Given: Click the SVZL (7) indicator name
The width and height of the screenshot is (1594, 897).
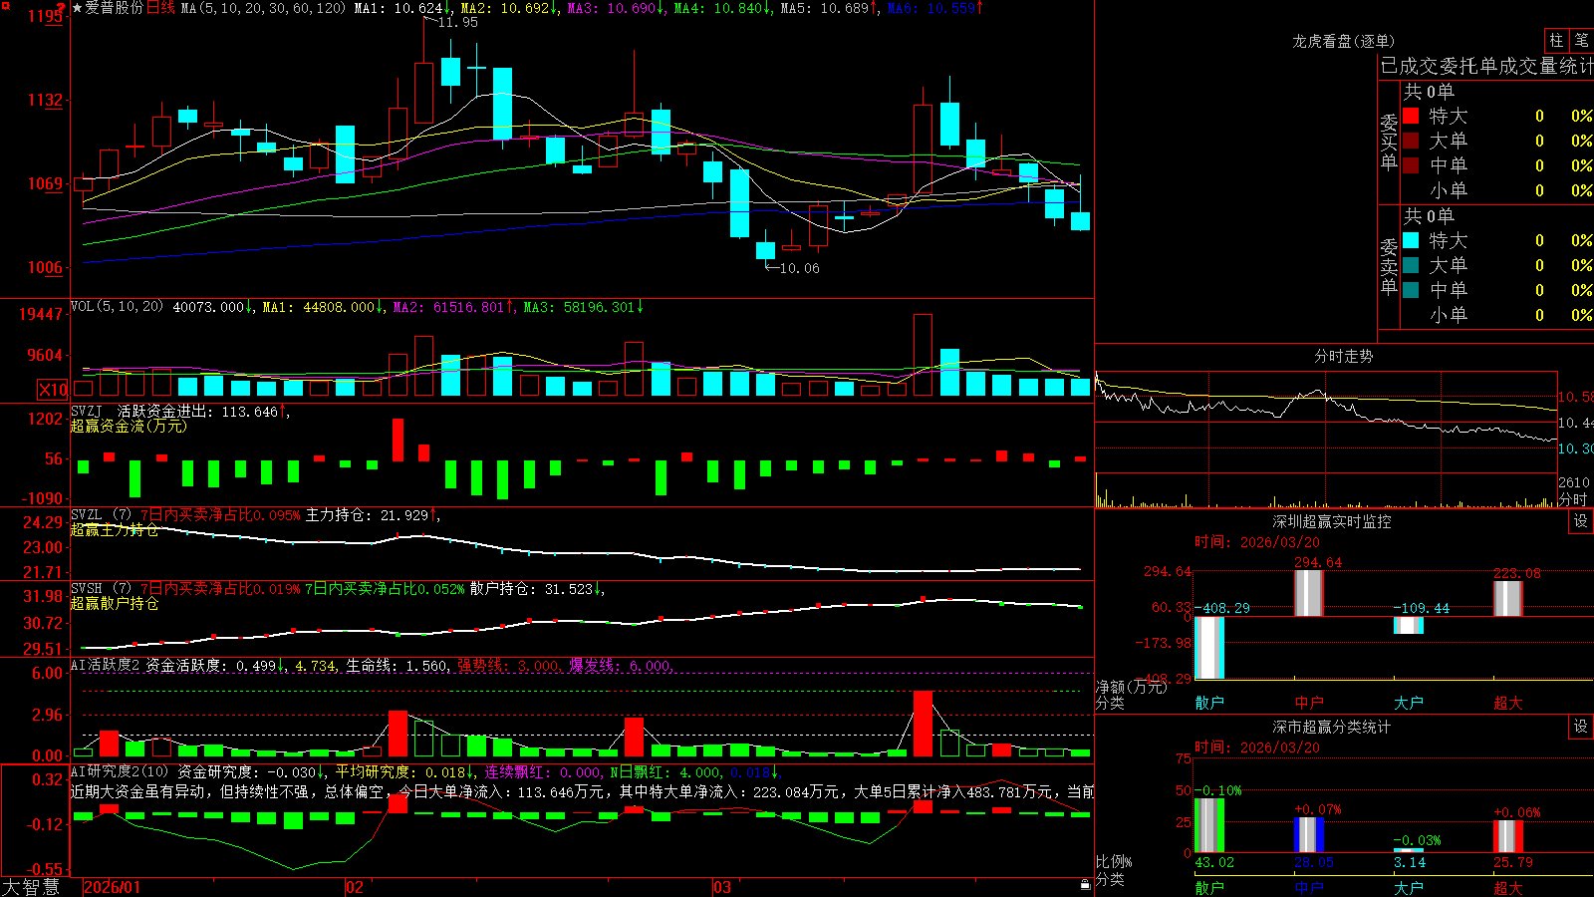Looking at the screenshot, I should [102, 515].
